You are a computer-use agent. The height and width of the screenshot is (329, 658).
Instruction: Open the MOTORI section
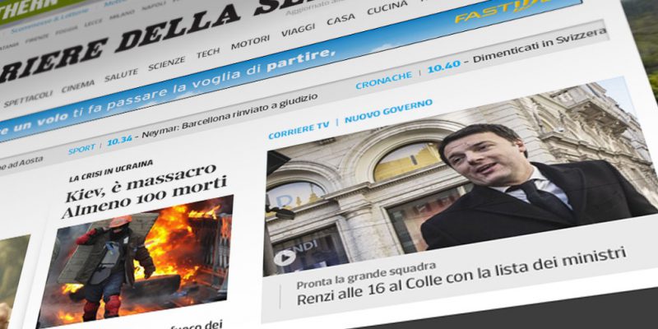click(250, 42)
